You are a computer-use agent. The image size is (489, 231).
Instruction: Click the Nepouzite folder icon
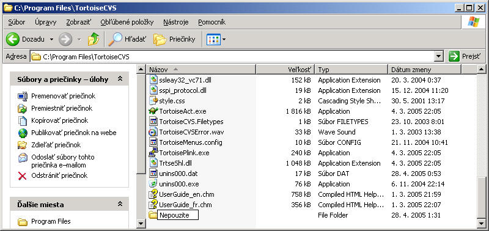pos(153,215)
